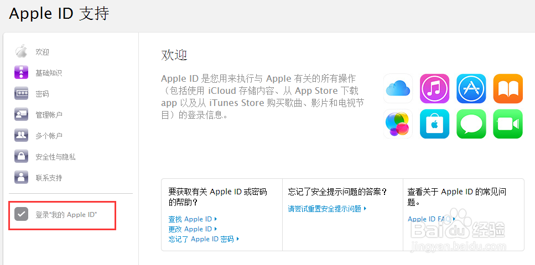Click the purple 基础知识 sidebar icon
Viewport: 535px width, 265px height.
pyautogui.click(x=21, y=72)
